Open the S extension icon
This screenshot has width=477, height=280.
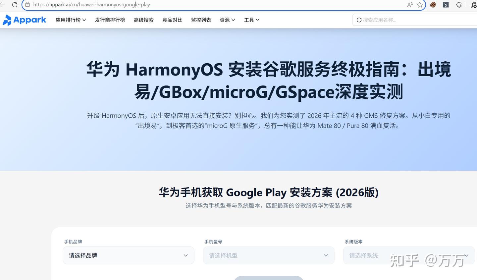click(446, 5)
